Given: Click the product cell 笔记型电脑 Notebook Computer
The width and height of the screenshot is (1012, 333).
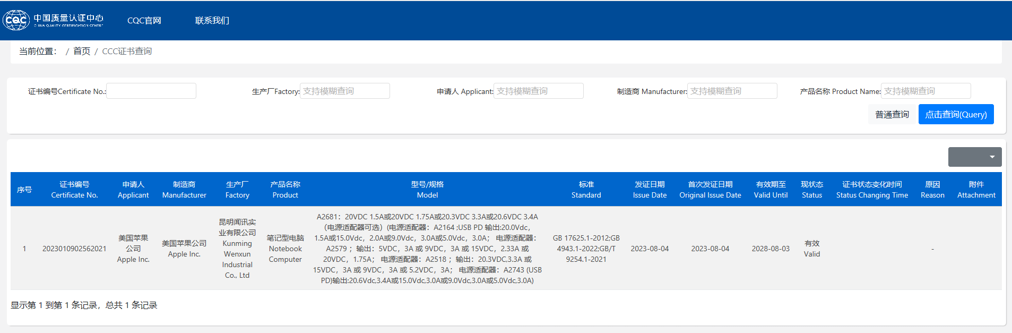Looking at the screenshot, I should [285, 249].
